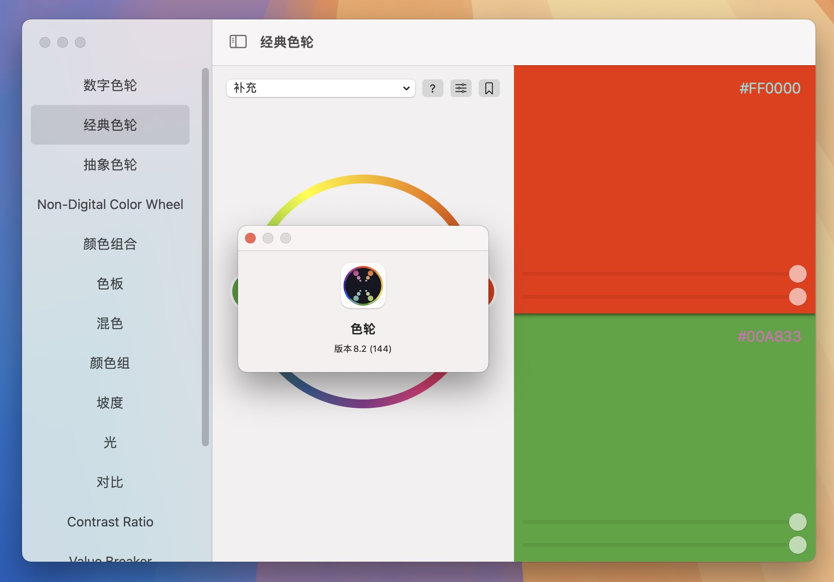The height and width of the screenshot is (582, 834).
Task: Click the red handle on color wheel
Action: pos(491,291)
